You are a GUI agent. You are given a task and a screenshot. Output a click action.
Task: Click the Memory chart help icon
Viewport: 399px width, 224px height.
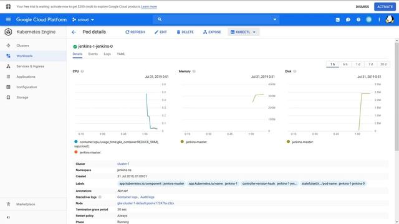pyautogui.click(x=194, y=72)
